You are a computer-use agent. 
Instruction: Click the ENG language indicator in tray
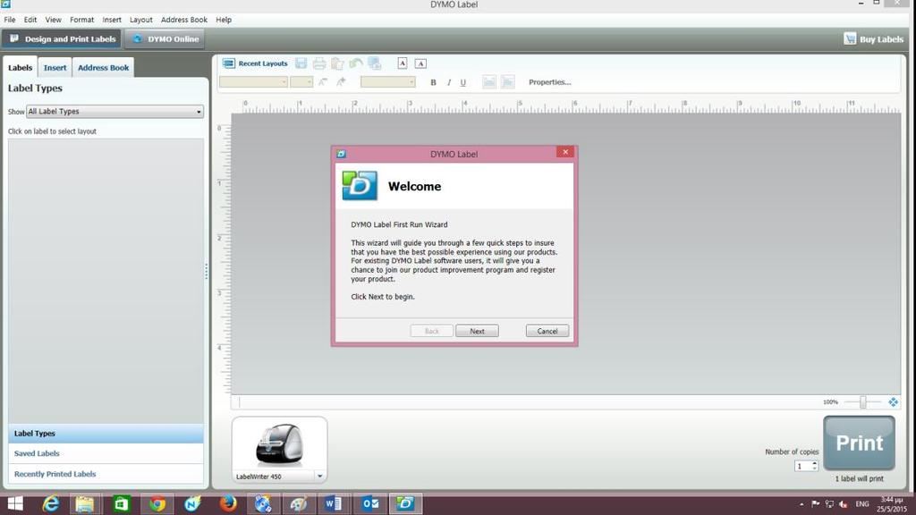(x=861, y=503)
